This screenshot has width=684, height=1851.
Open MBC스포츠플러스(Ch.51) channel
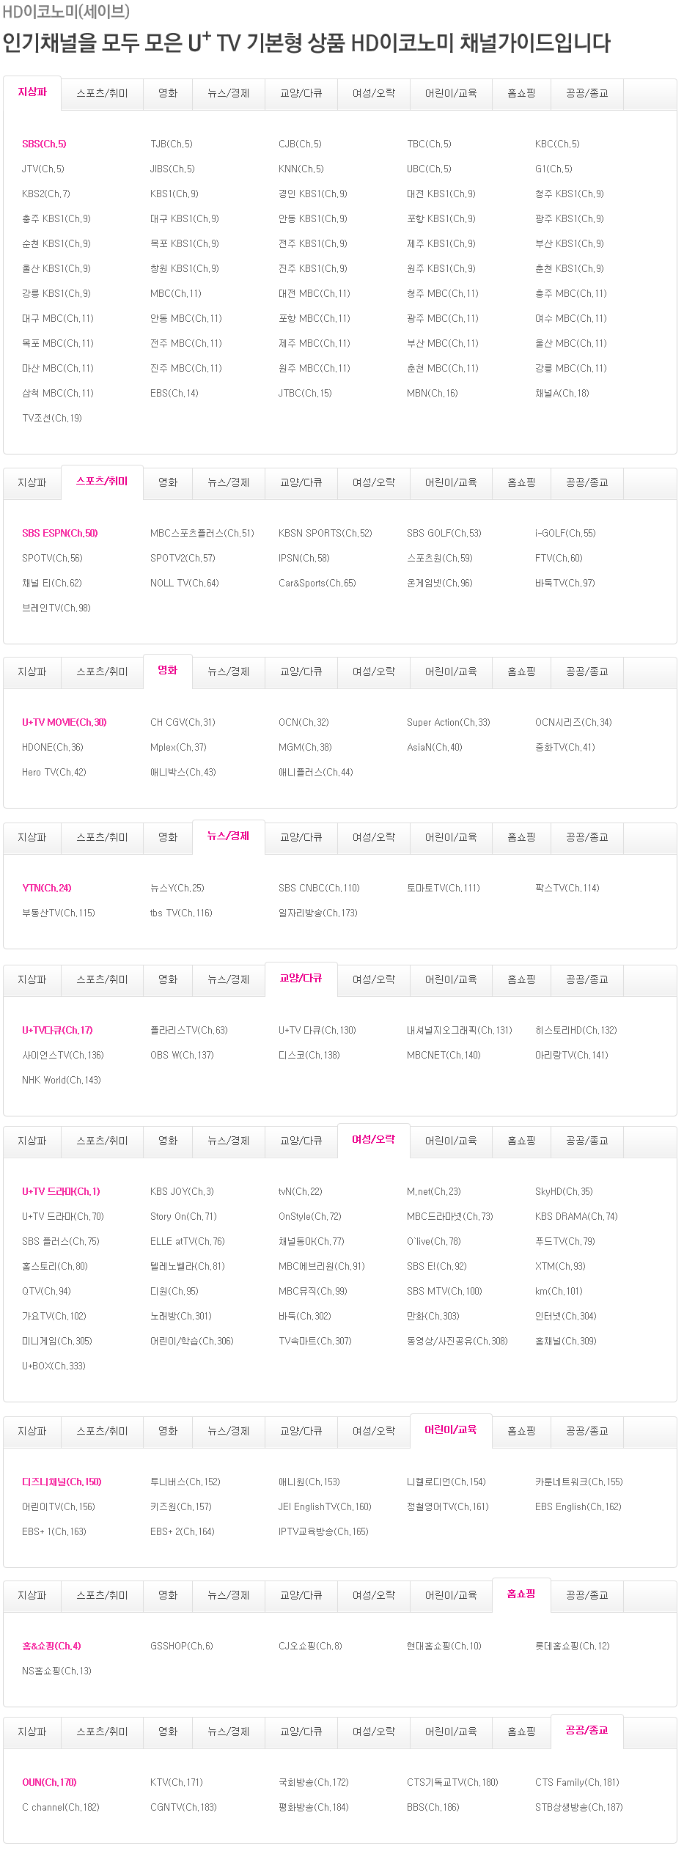[202, 534]
